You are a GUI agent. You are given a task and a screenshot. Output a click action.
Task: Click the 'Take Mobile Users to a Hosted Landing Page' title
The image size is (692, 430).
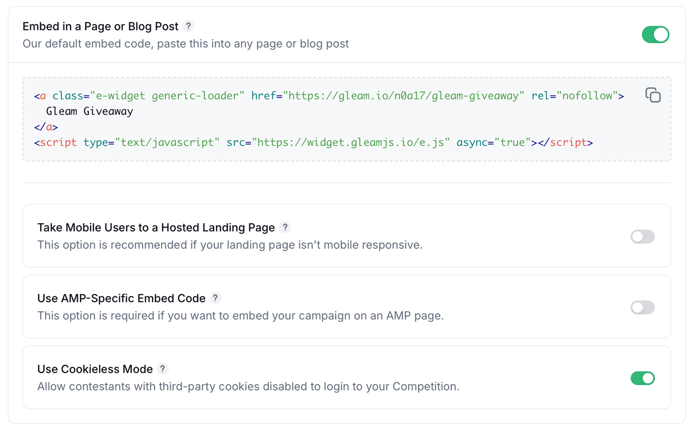click(156, 227)
